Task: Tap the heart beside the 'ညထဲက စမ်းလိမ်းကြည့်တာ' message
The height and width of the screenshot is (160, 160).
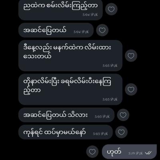Action: (x=111, y=9)
